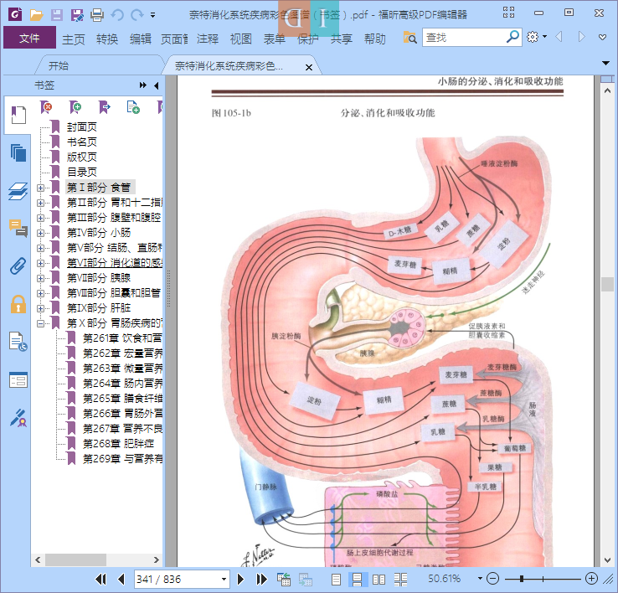Screen dimensions: 618x593
Task: Switch to single page view
Action: (x=336, y=580)
